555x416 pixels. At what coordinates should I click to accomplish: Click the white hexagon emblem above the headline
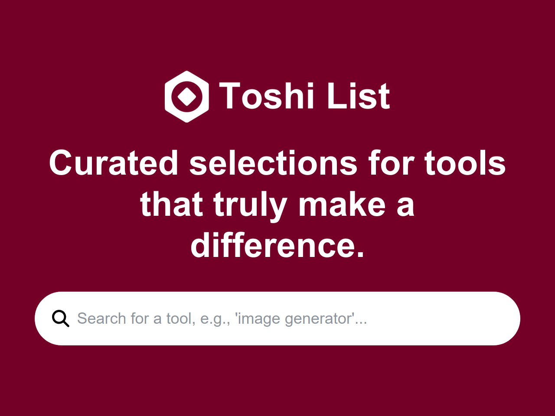coord(187,97)
